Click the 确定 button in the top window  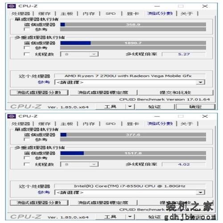[195, 107]
